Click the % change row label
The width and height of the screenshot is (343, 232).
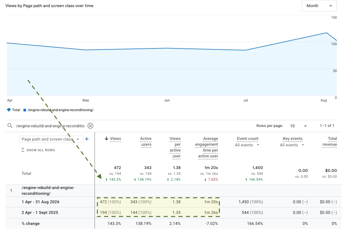pos(30,224)
